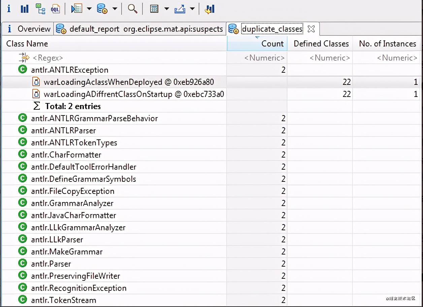Click the Query Browser database icon
The width and height of the screenshot is (423, 307).
(x=102, y=9)
